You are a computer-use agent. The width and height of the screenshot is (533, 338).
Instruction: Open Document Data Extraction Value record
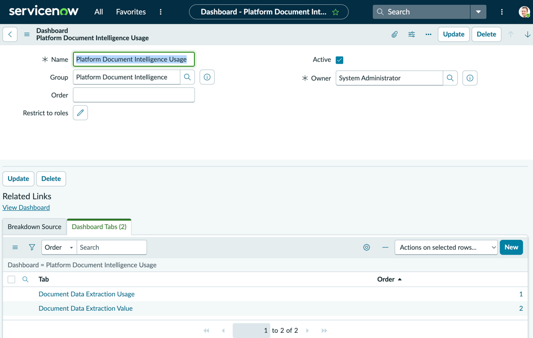[x=85, y=308]
